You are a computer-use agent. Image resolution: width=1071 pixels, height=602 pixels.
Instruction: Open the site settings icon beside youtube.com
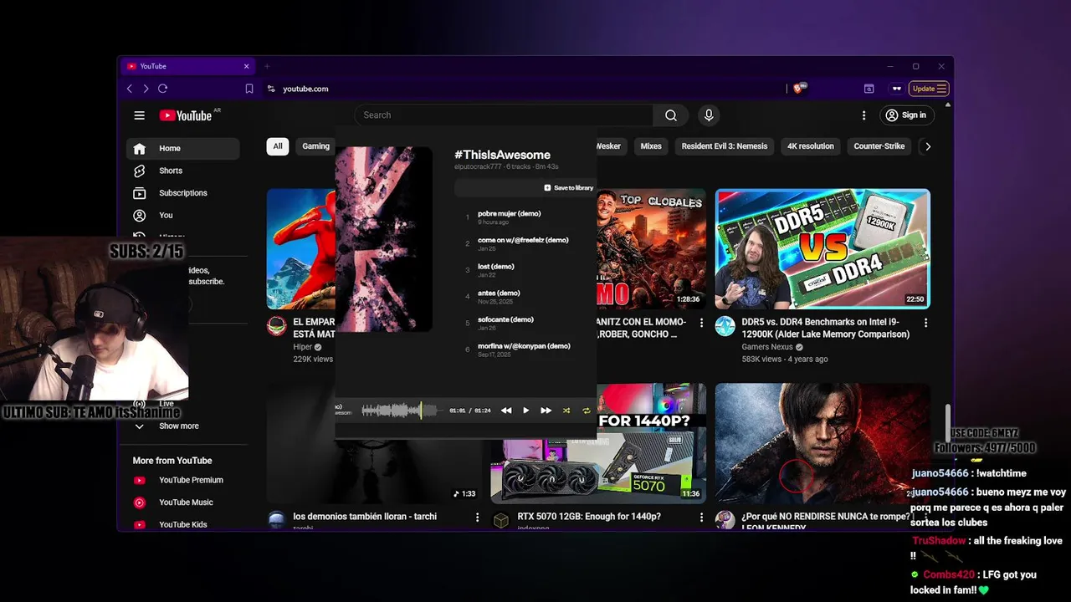[271, 89]
